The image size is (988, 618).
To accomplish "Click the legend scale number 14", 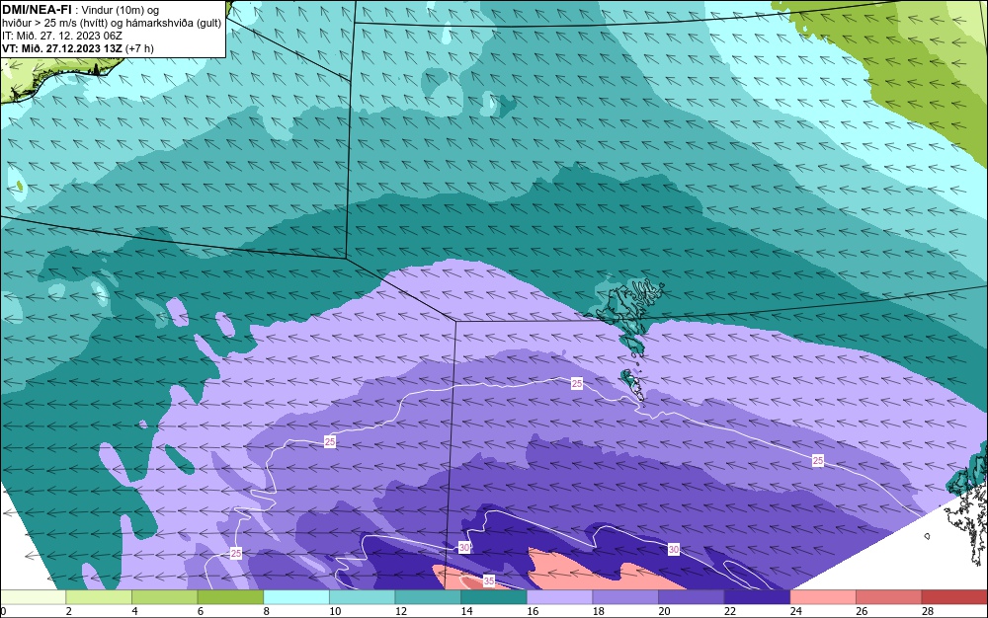I will tap(466, 611).
